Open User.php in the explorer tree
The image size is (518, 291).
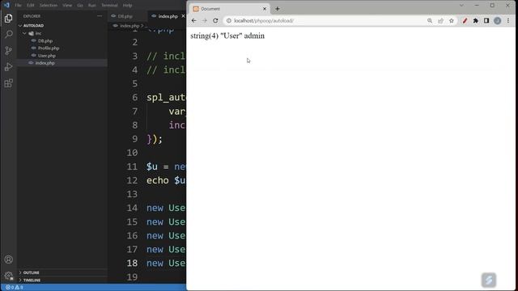[47, 56]
